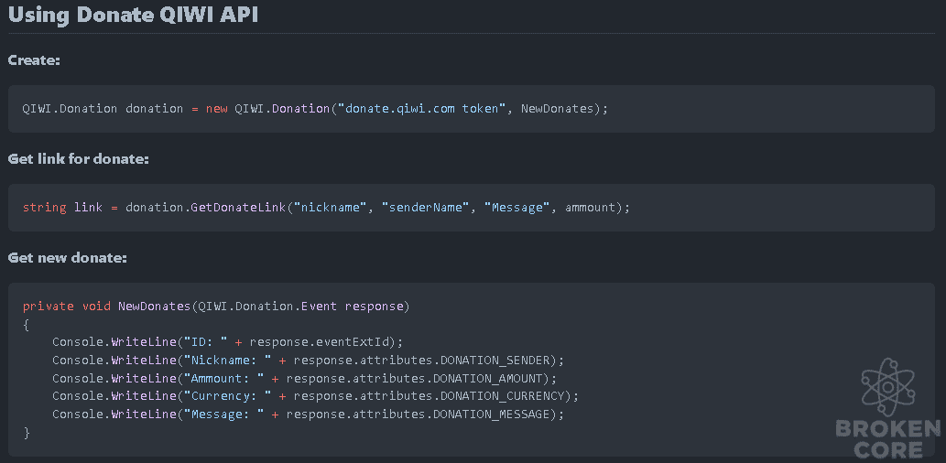Click the "donate.qiwi.com token" string
Image resolution: width=946 pixels, height=463 pixels.
coord(422,109)
